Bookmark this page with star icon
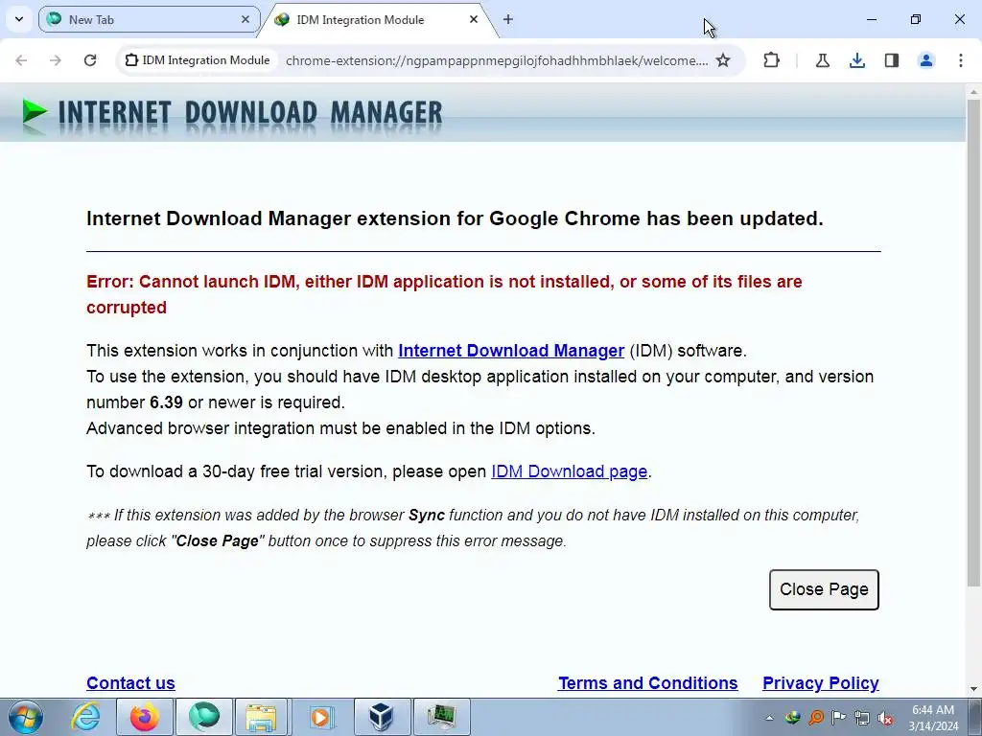 point(723,60)
